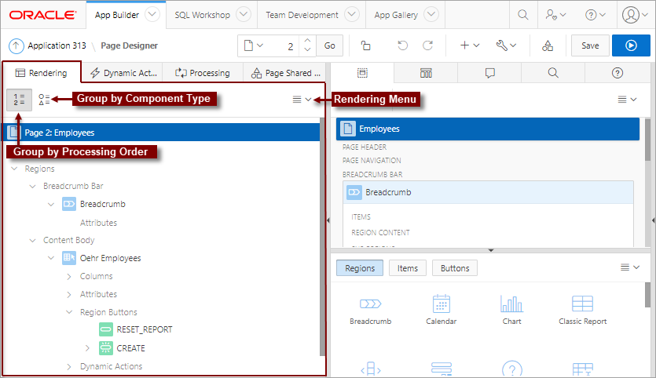Expand the CREATE button node
656x378 pixels.
pyautogui.click(x=87, y=348)
